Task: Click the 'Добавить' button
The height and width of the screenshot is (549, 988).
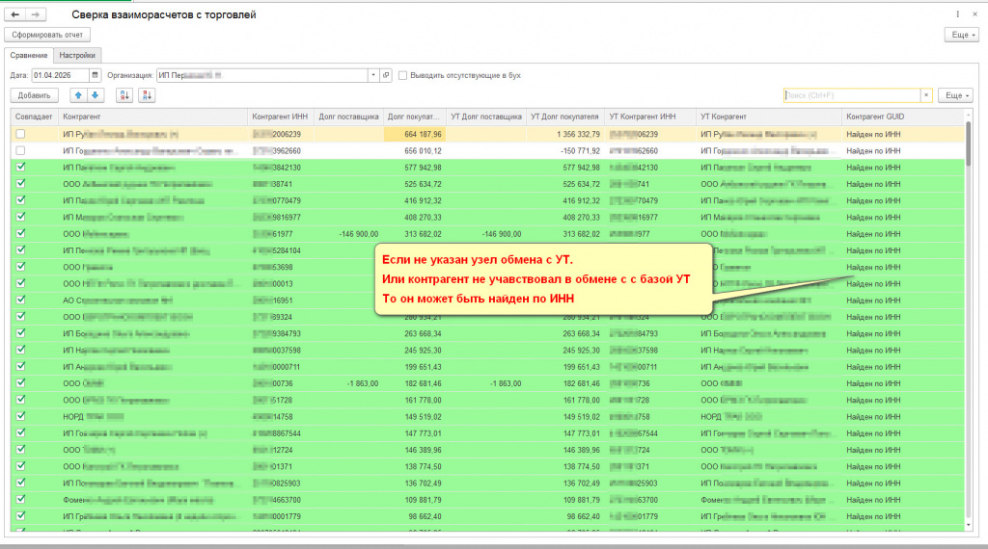Action: tap(34, 95)
